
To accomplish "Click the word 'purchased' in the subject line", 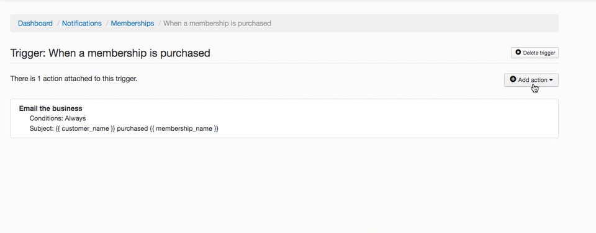I will point(132,129).
